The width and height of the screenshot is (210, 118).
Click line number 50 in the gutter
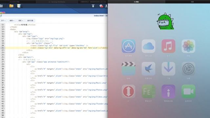3,115
